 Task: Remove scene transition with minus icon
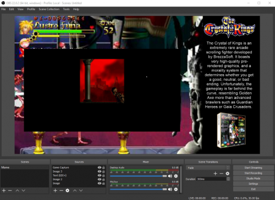tap(222, 174)
